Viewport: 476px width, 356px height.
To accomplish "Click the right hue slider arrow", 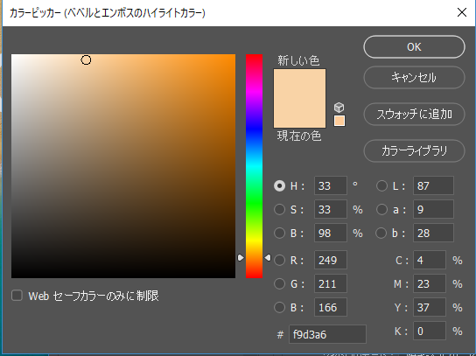I will 268,258.
